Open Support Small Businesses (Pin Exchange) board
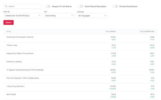This screenshot has height=100, width=161. [x=25, y=70]
